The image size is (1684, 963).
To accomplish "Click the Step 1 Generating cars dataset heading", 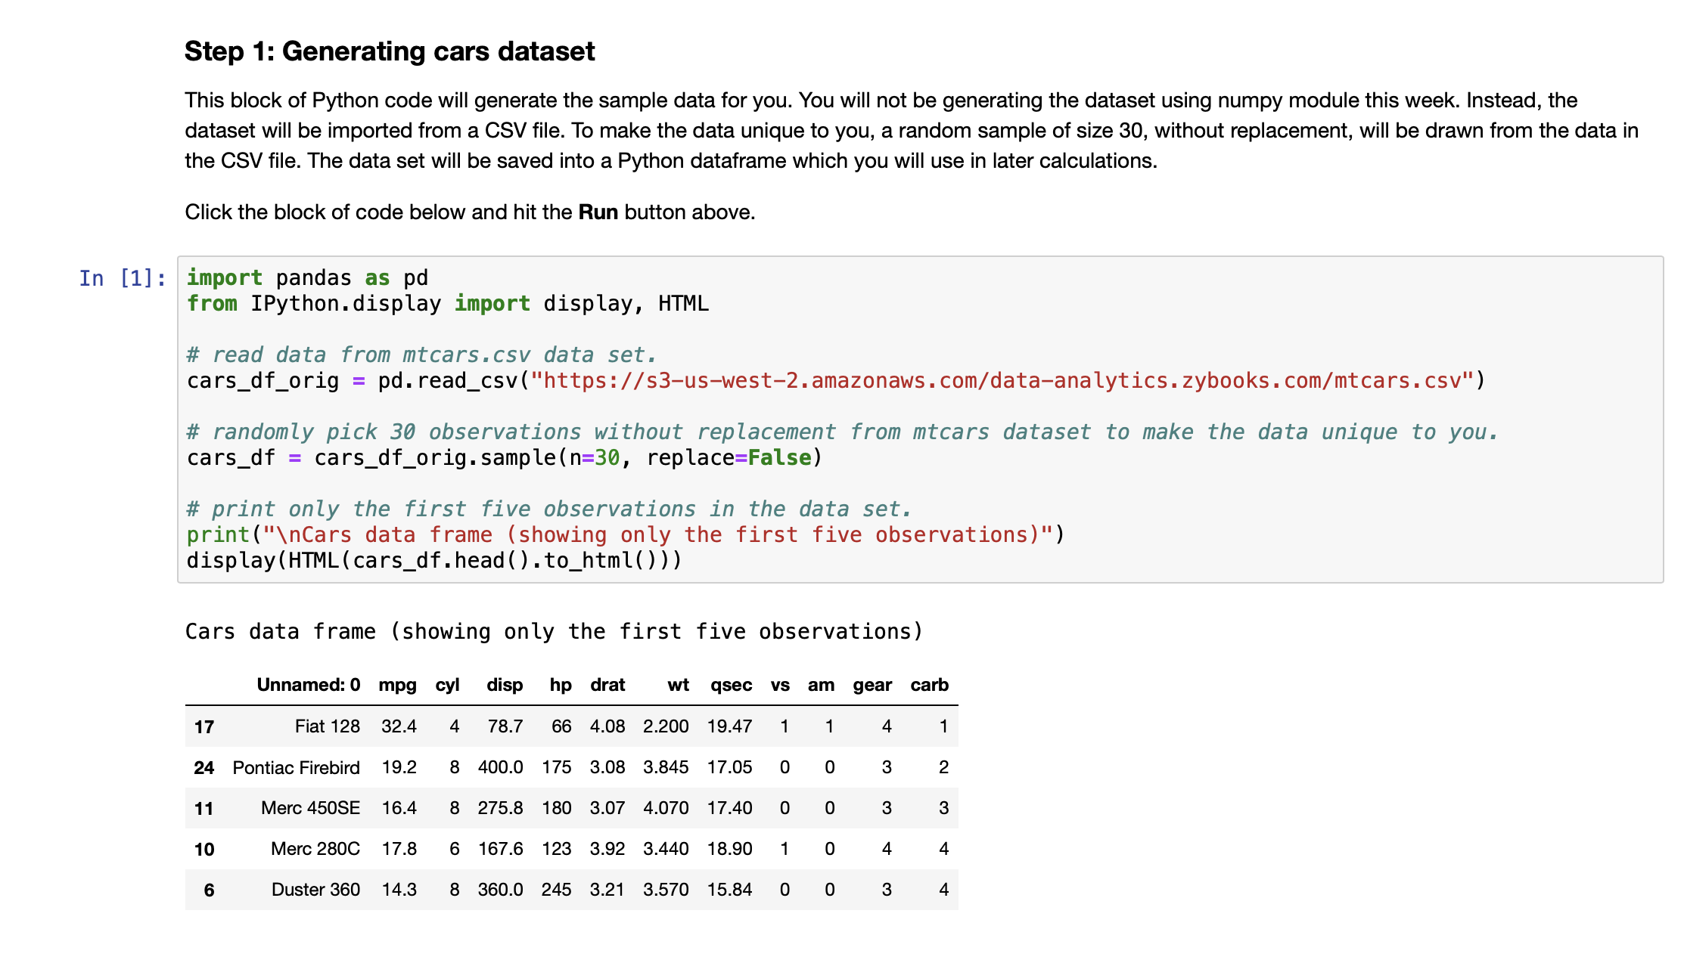I will click(x=390, y=51).
